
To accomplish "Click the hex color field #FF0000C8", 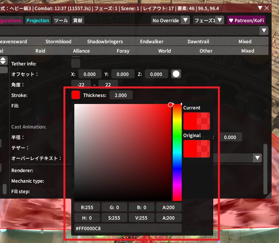I will [x=128, y=228].
